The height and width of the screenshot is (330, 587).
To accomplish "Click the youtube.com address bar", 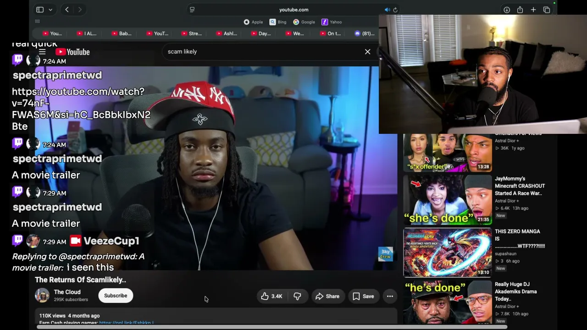I will (294, 10).
